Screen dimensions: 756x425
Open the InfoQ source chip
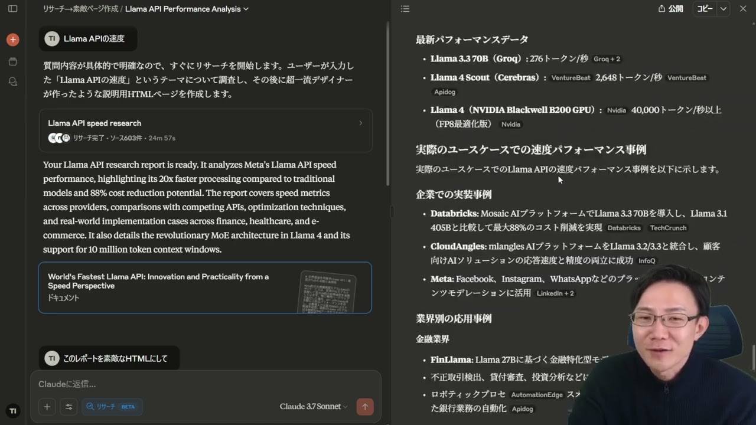[x=647, y=261]
